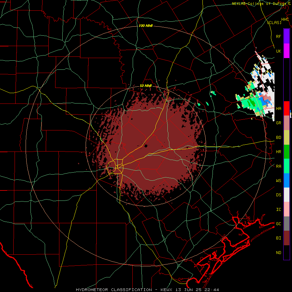The image size is (292, 292).
Task: Click the "RF" legend label
Action: [x=279, y=36]
